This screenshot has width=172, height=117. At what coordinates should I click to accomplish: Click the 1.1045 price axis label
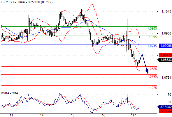point(166,11)
